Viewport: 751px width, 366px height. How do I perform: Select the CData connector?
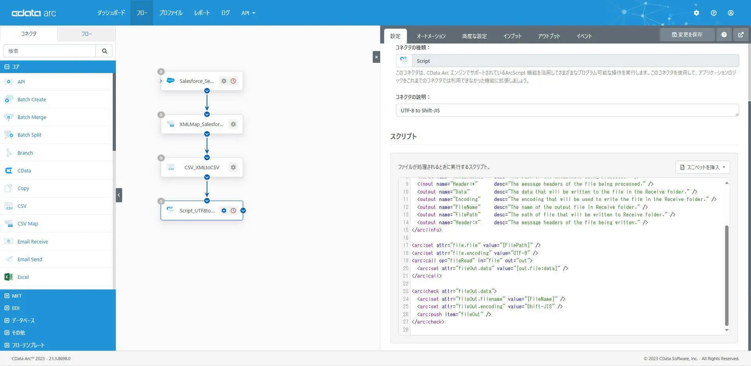(x=56, y=170)
